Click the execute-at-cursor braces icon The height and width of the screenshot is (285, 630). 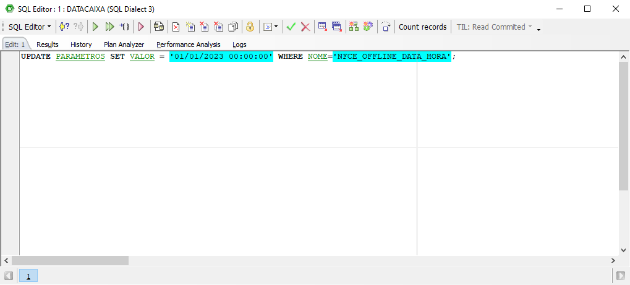(x=124, y=27)
